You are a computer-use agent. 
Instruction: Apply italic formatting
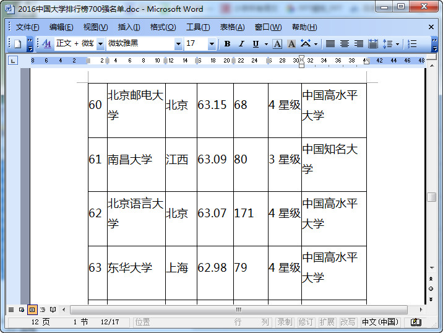[x=241, y=44]
